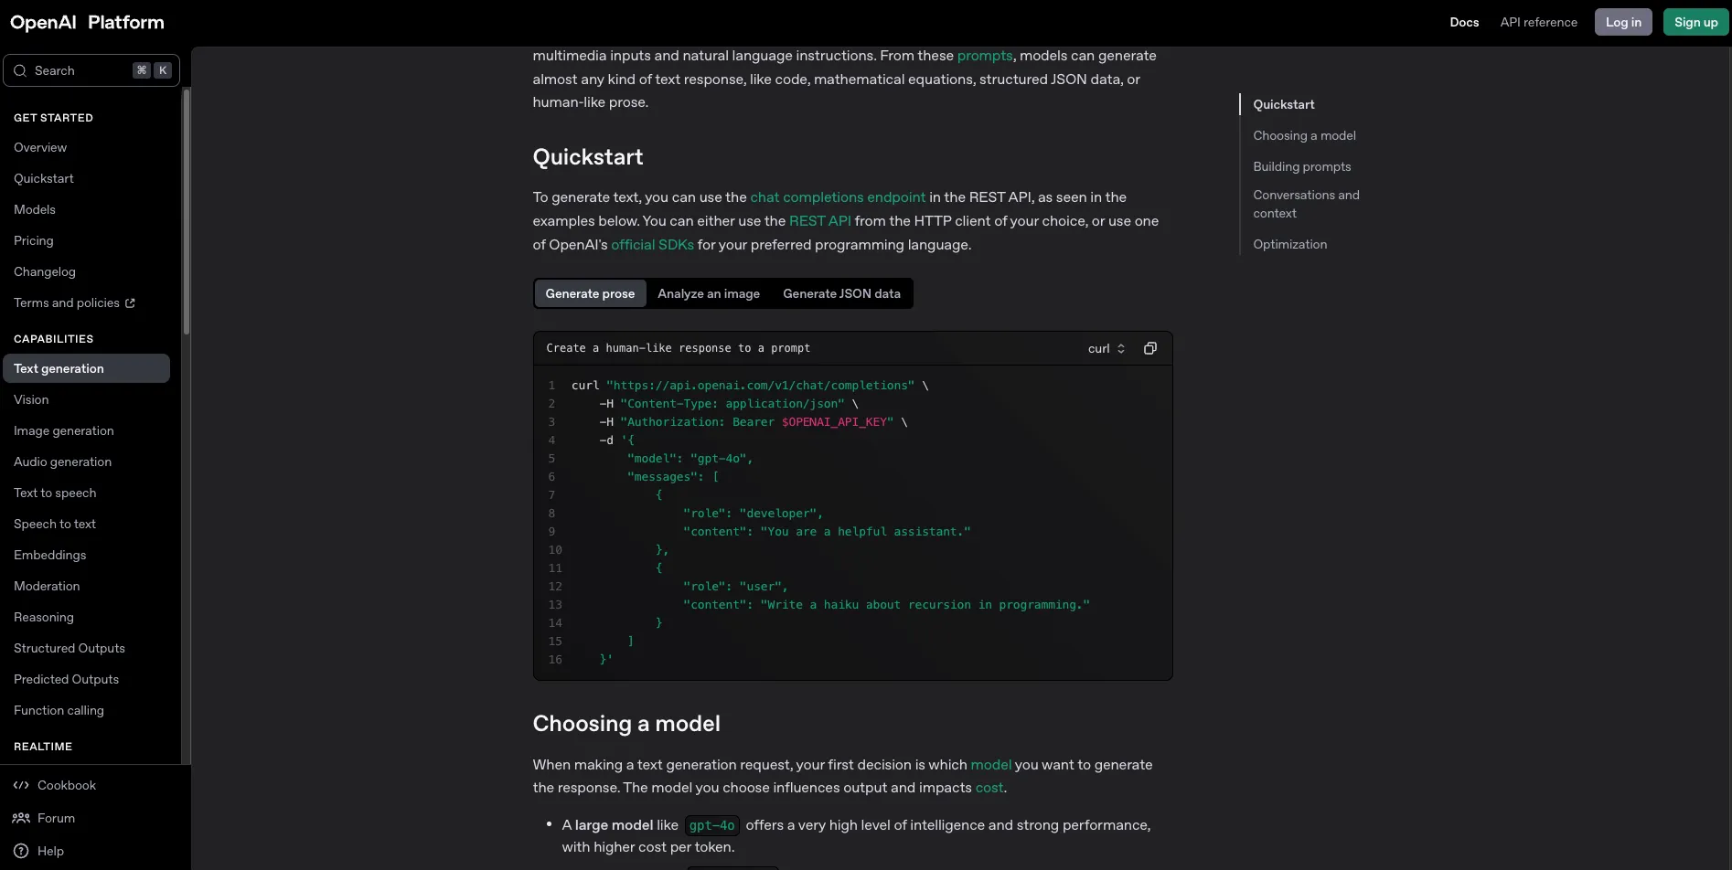Open the official SDKs link

tap(652, 245)
